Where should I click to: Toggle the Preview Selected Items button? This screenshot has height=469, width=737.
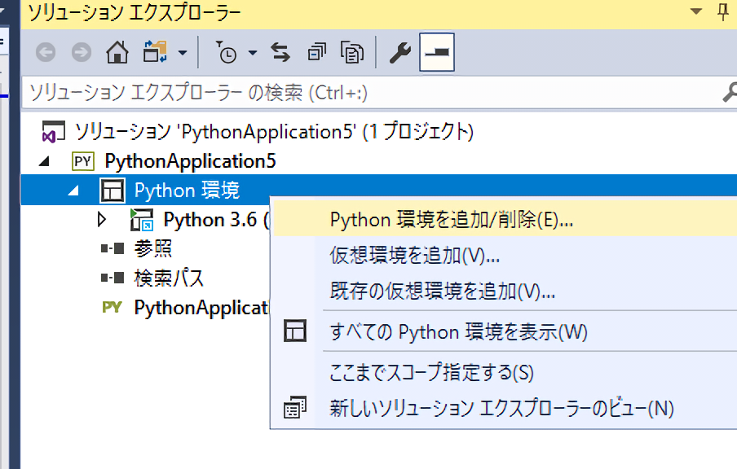[437, 53]
